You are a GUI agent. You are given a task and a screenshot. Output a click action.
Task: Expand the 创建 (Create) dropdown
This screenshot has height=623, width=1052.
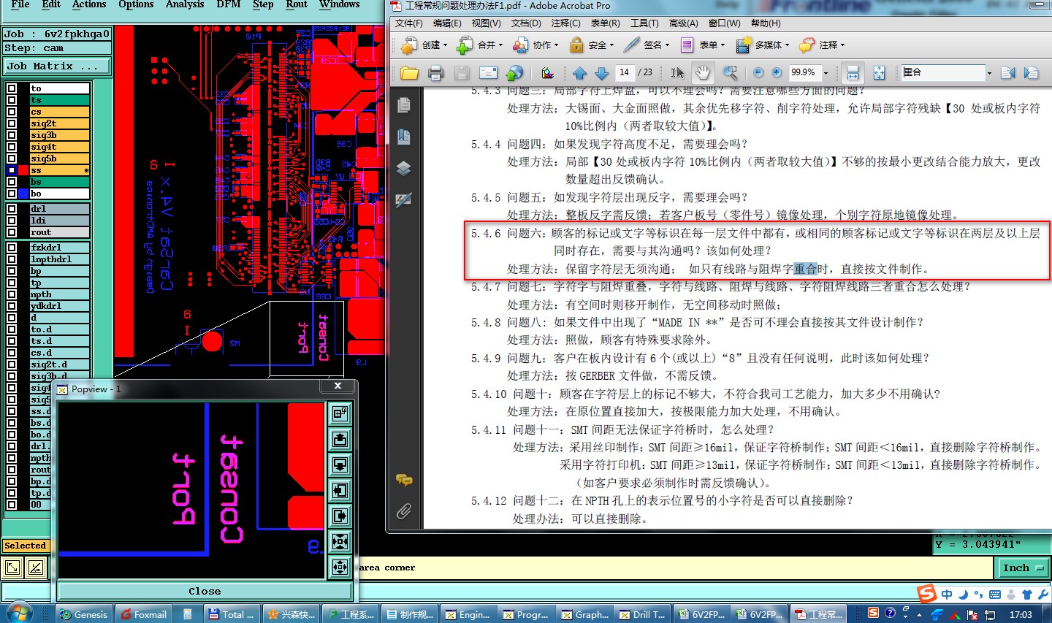(444, 45)
